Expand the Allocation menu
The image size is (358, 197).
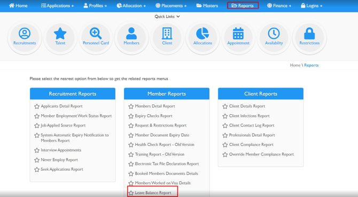(131, 6)
